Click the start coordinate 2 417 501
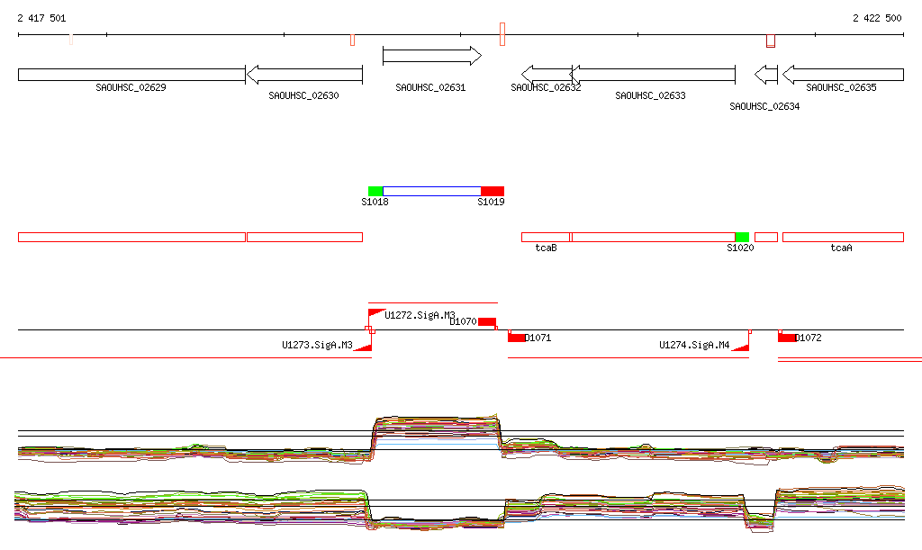 [x=41, y=18]
